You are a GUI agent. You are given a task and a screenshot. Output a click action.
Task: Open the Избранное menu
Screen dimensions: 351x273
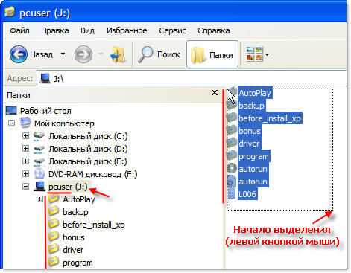pos(127,30)
